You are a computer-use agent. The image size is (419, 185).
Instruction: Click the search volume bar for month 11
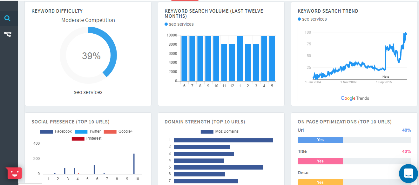click(224, 63)
